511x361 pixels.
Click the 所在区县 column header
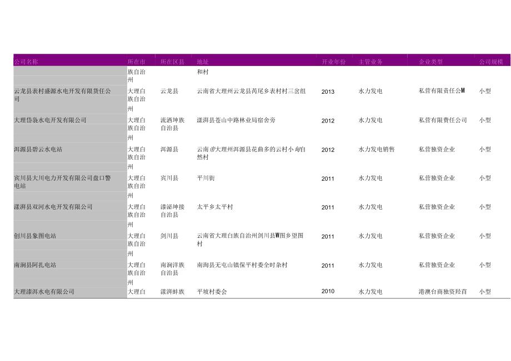tap(172, 62)
